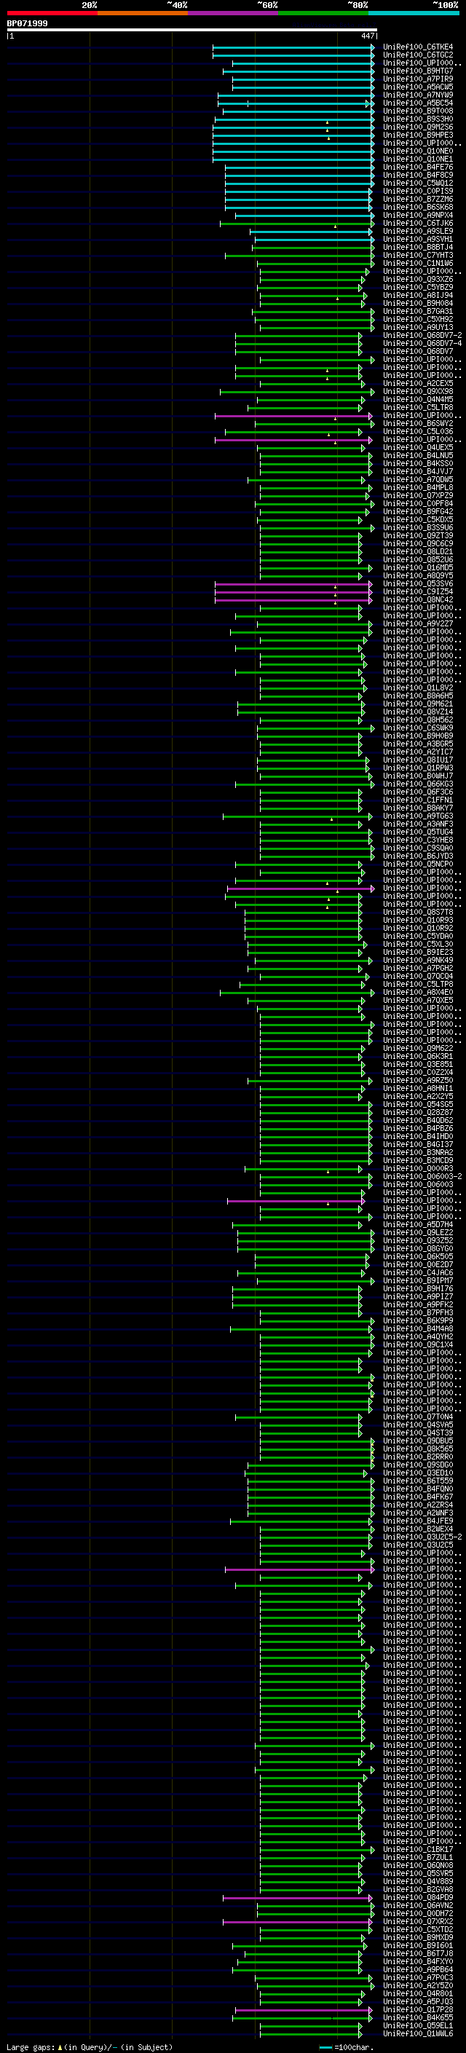Select UniRef100_A9SLE9 entry

(x=417, y=231)
